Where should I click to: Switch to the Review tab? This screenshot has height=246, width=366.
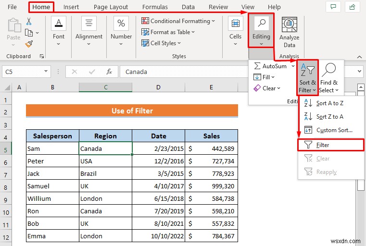tap(218, 7)
